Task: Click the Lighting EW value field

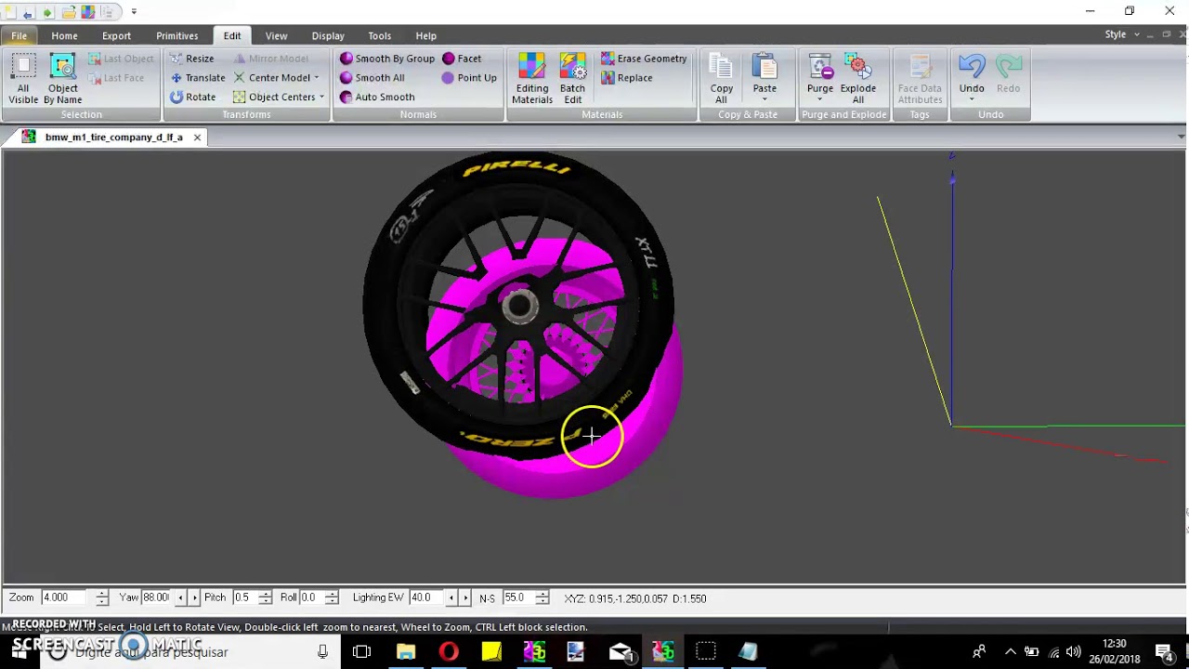Action: tap(426, 597)
